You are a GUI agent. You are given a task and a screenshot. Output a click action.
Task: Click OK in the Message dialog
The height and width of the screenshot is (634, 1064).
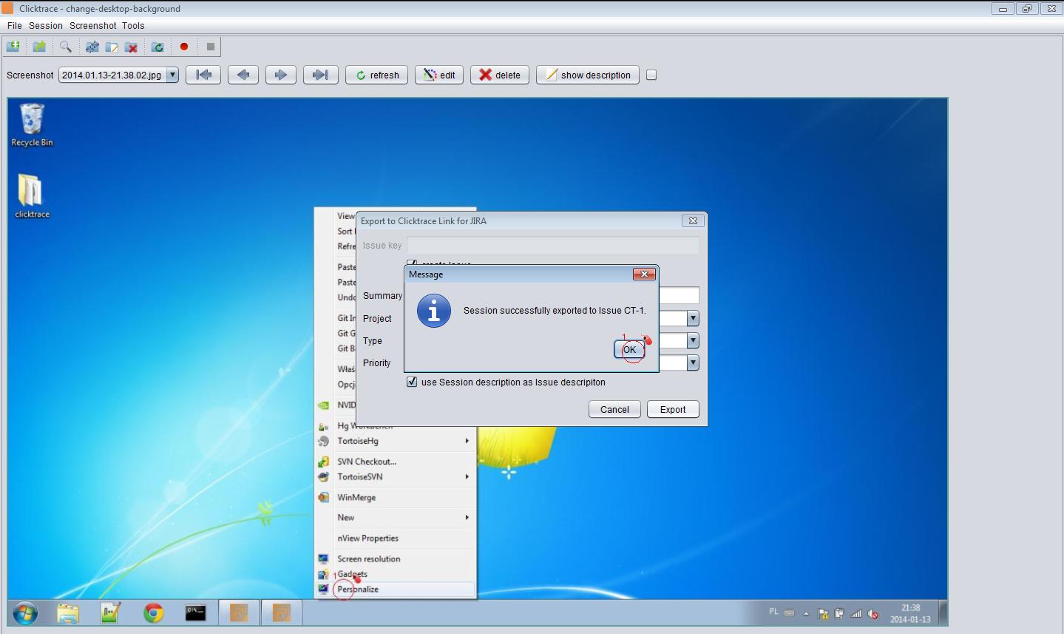(x=629, y=350)
